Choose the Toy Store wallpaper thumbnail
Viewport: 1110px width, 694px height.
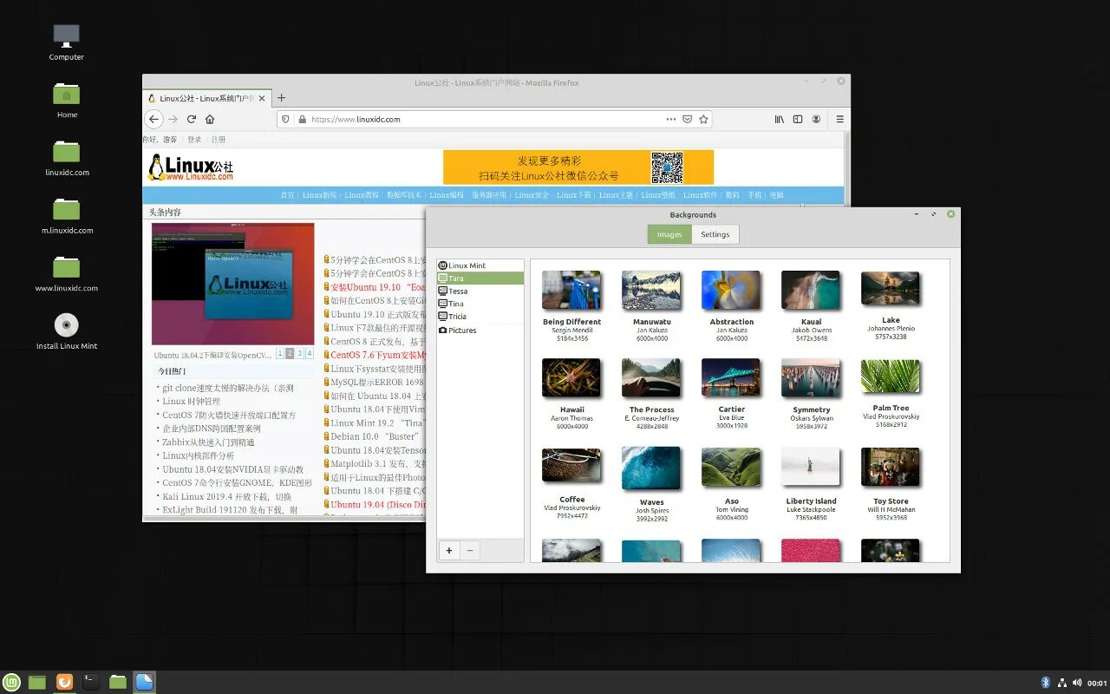(891, 467)
